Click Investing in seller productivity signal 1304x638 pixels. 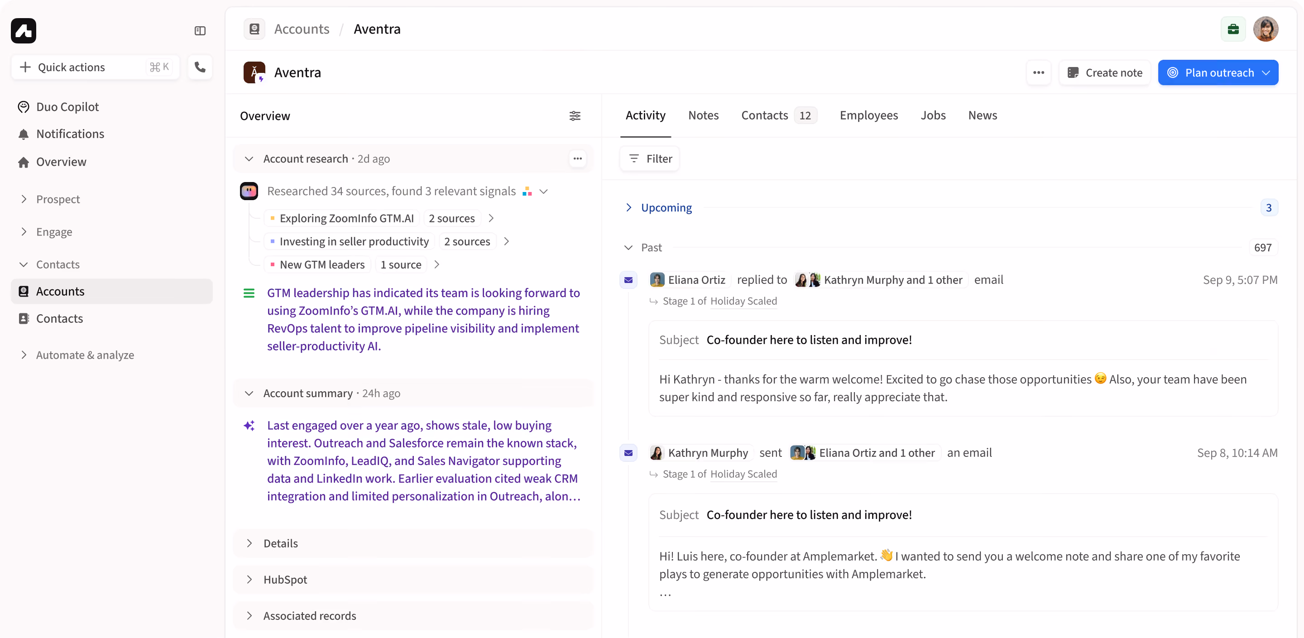[349, 241]
